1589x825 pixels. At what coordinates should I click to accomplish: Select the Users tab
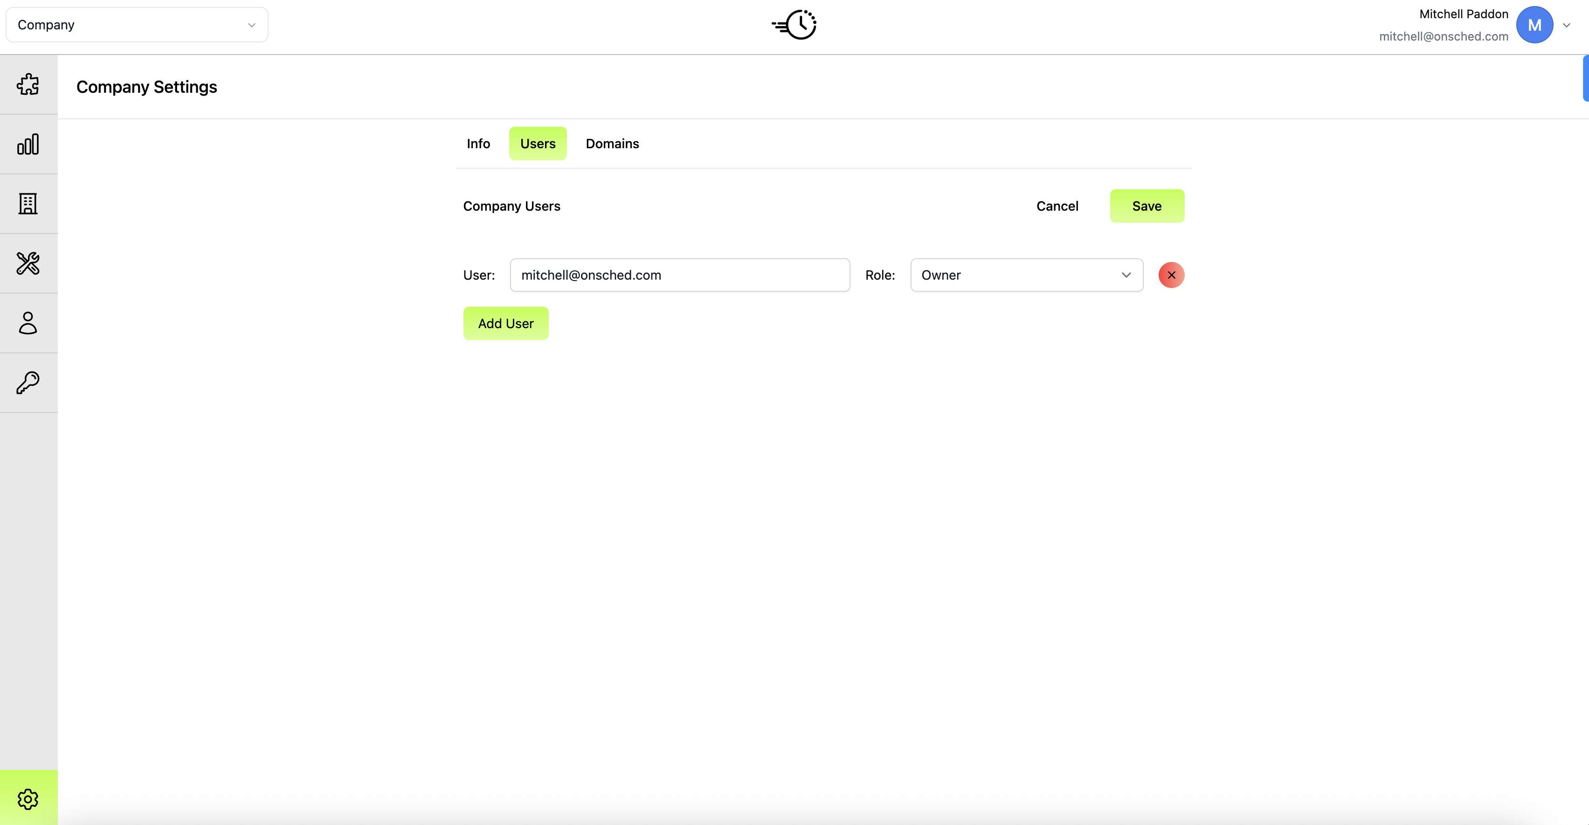click(537, 144)
